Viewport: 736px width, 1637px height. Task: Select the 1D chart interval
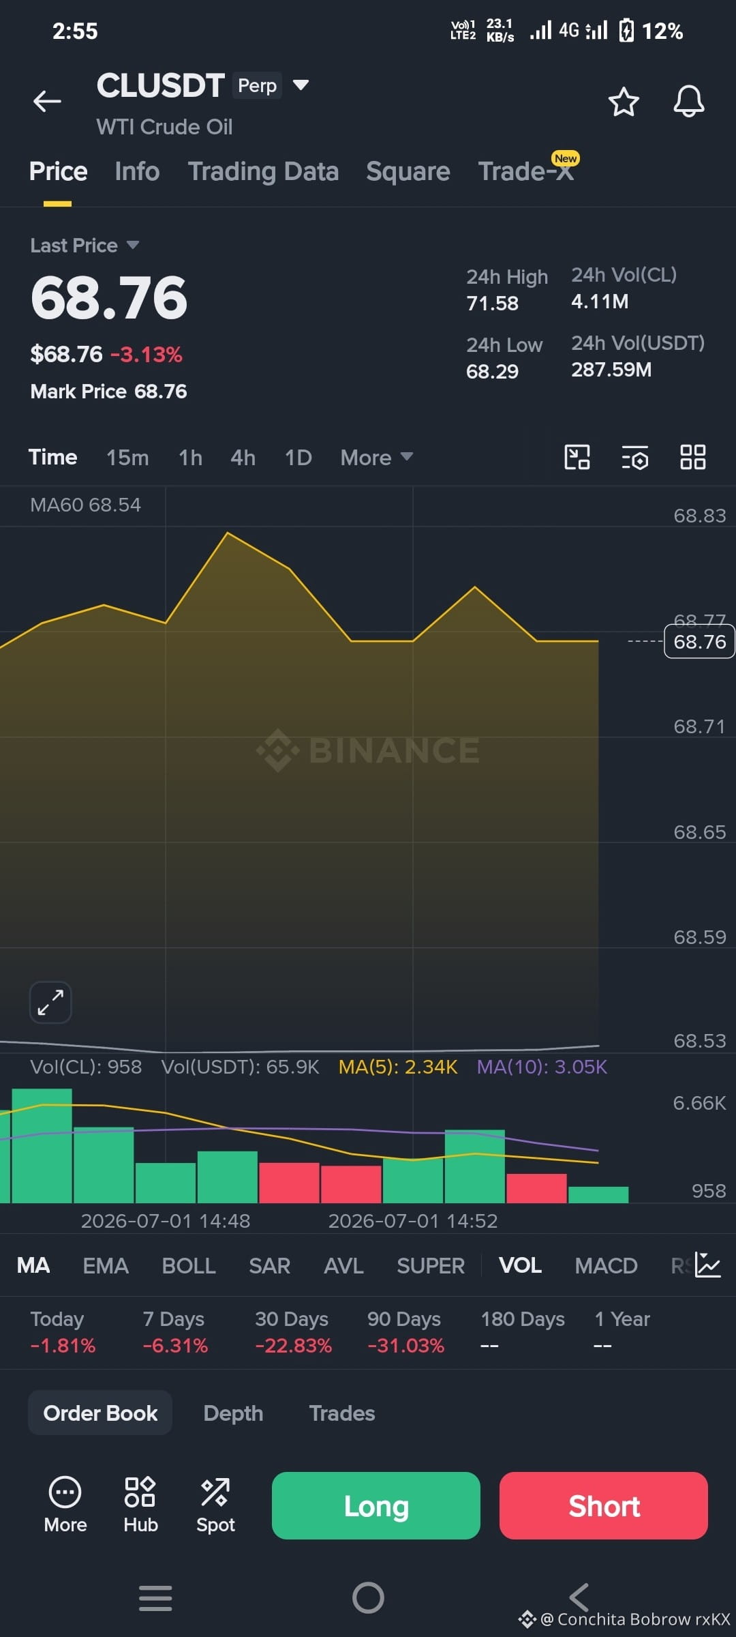298,458
